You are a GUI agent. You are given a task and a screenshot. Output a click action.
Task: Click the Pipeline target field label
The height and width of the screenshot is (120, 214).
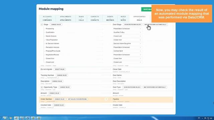pos(116,99)
